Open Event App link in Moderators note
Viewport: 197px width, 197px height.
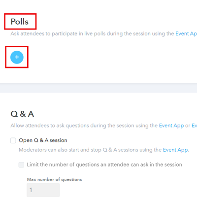[176, 150]
